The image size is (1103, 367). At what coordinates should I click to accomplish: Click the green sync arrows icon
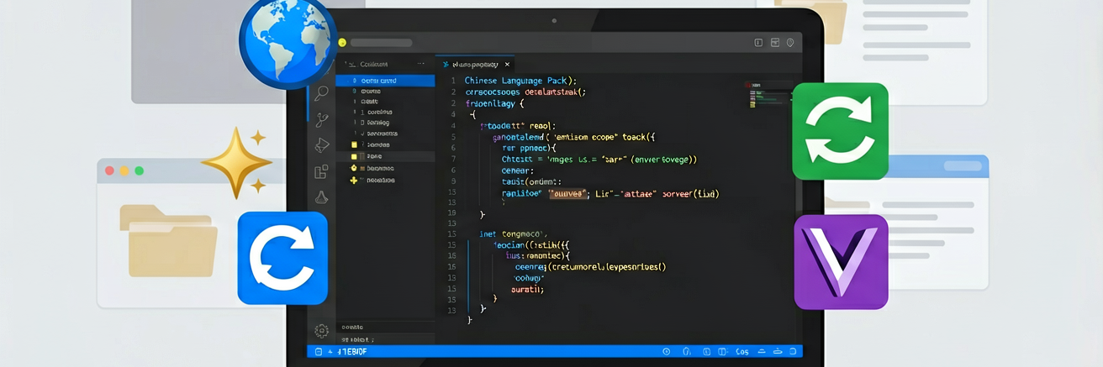point(840,131)
